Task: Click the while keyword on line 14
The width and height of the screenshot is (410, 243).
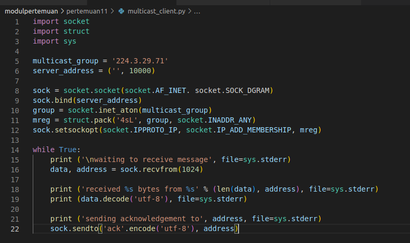Action: (44, 150)
